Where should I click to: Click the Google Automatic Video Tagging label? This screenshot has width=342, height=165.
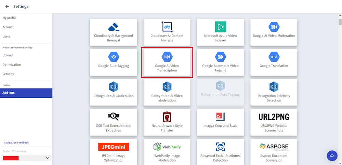[x=221, y=68]
